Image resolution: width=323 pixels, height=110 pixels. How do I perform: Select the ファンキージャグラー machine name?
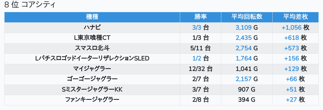point(92,100)
